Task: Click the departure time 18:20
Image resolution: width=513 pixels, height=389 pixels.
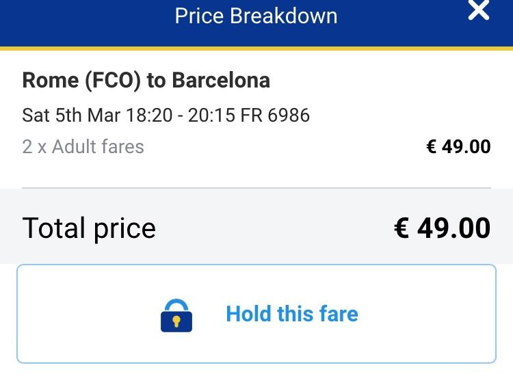Action: [x=149, y=115]
